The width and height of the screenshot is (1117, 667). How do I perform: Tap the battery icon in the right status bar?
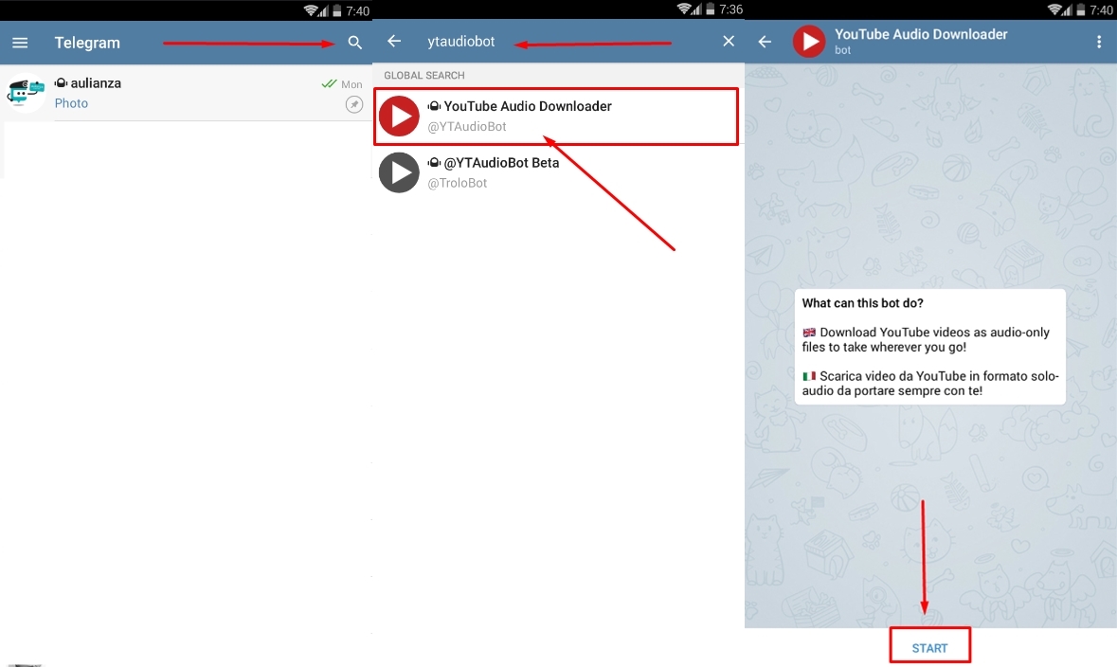[x=1081, y=9]
